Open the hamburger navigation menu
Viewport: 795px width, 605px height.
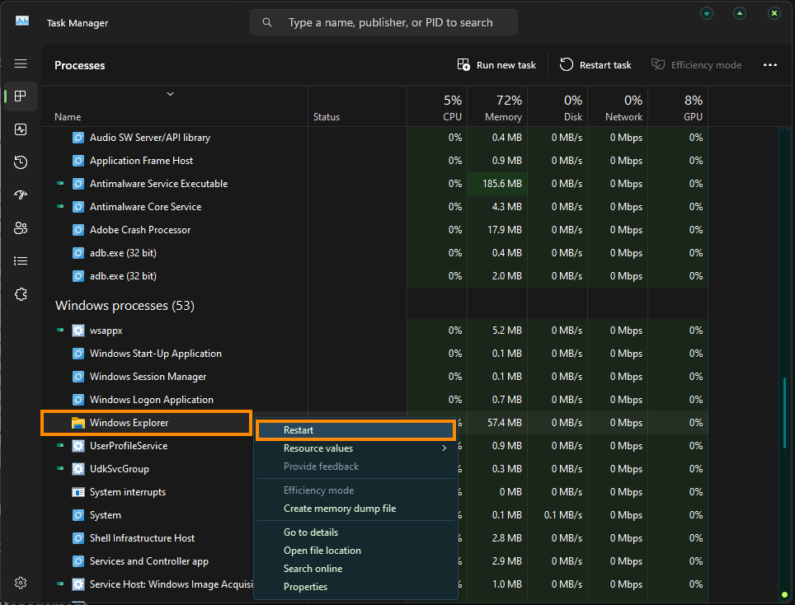pyautogui.click(x=21, y=63)
